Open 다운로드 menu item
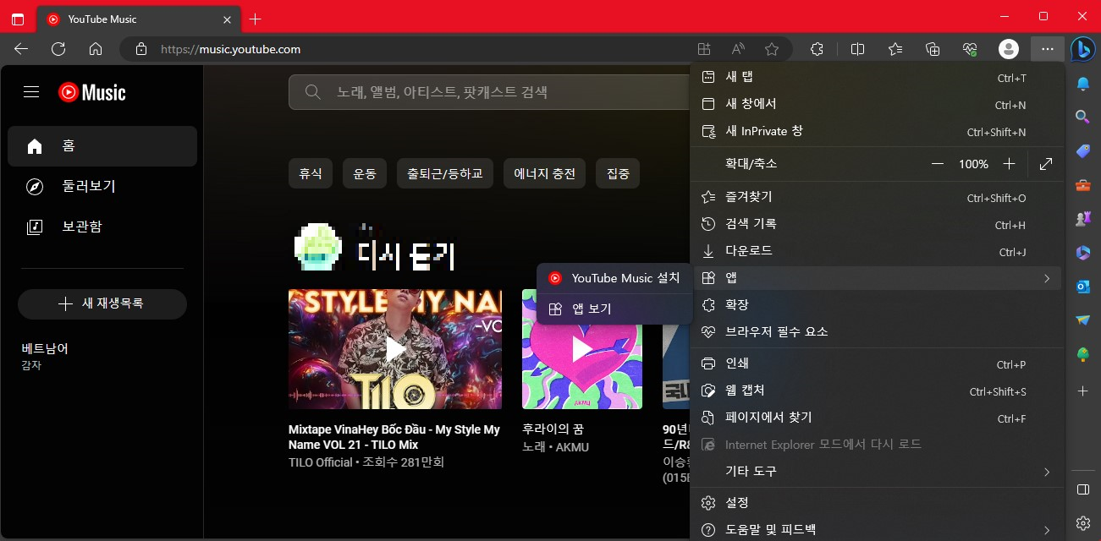This screenshot has height=541, width=1101. point(877,252)
